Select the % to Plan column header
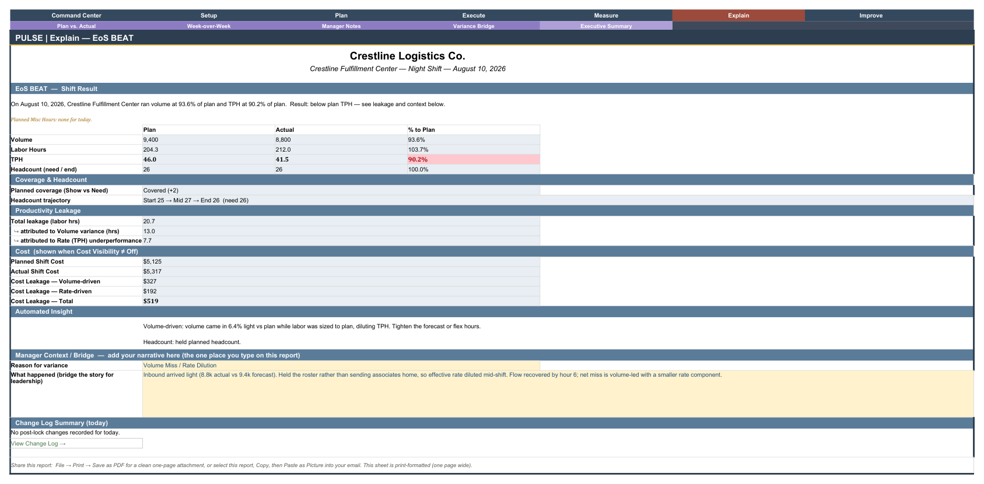984x484 pixels. 474,130
